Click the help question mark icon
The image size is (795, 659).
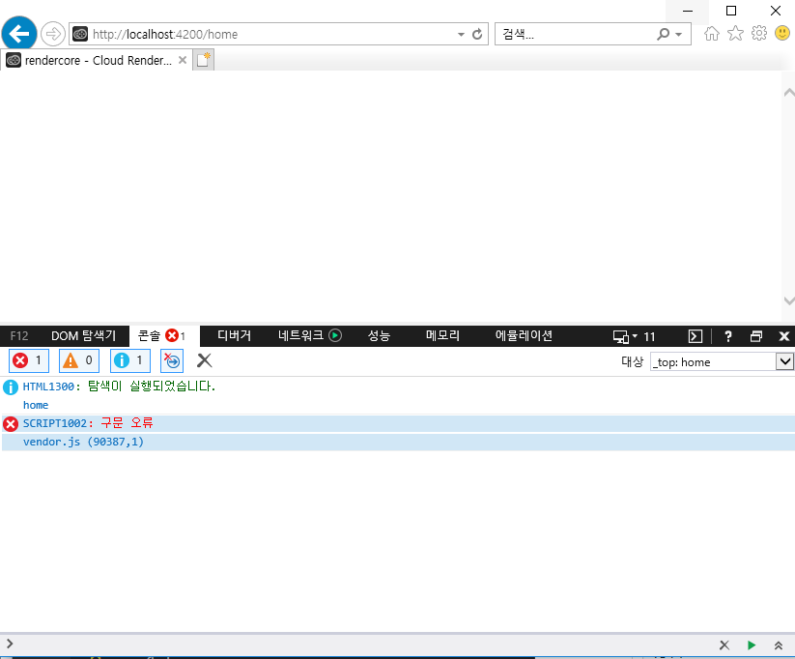pyautogui.click(x=727, y=336)
